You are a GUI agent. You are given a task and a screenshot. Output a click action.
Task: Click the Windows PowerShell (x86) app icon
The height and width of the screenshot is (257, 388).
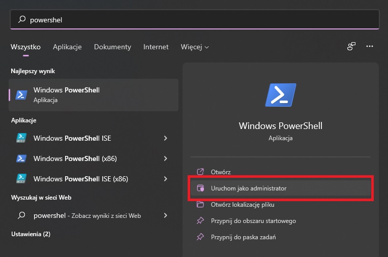(x=21, y=158)
